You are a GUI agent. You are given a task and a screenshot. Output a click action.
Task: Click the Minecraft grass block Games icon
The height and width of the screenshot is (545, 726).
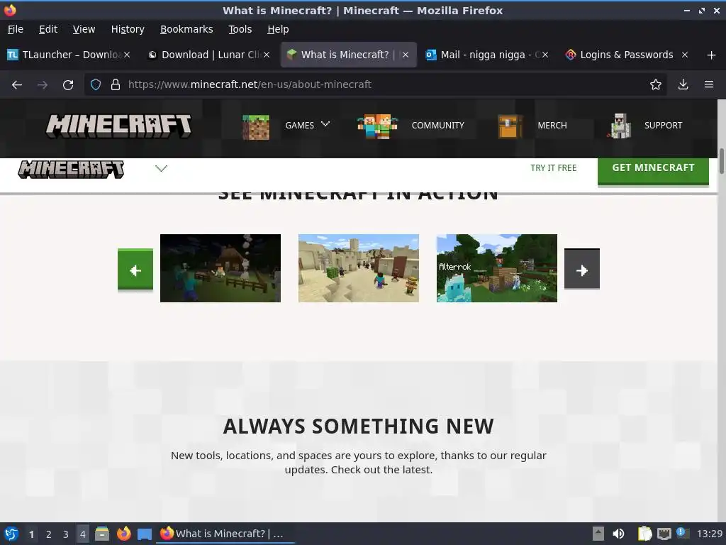pos(255,126)
